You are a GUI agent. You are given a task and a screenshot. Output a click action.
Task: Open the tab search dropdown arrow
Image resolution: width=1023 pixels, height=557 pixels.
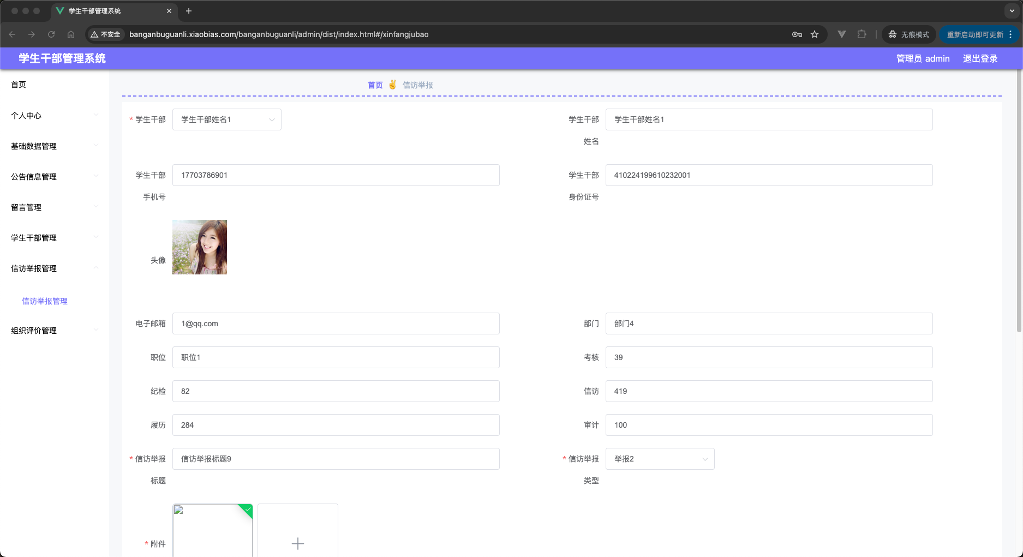click(x=1012, y=11)
